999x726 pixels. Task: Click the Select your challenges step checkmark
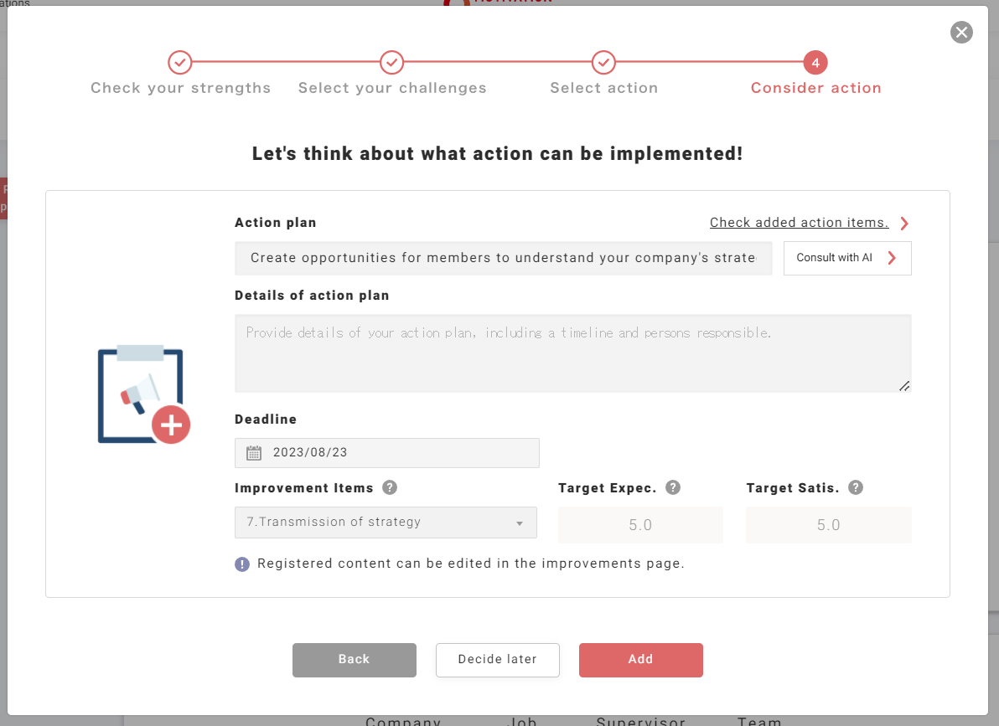[x=392, y=63]
